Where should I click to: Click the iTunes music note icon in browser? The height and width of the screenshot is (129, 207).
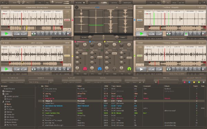click(x=3, y=101)
